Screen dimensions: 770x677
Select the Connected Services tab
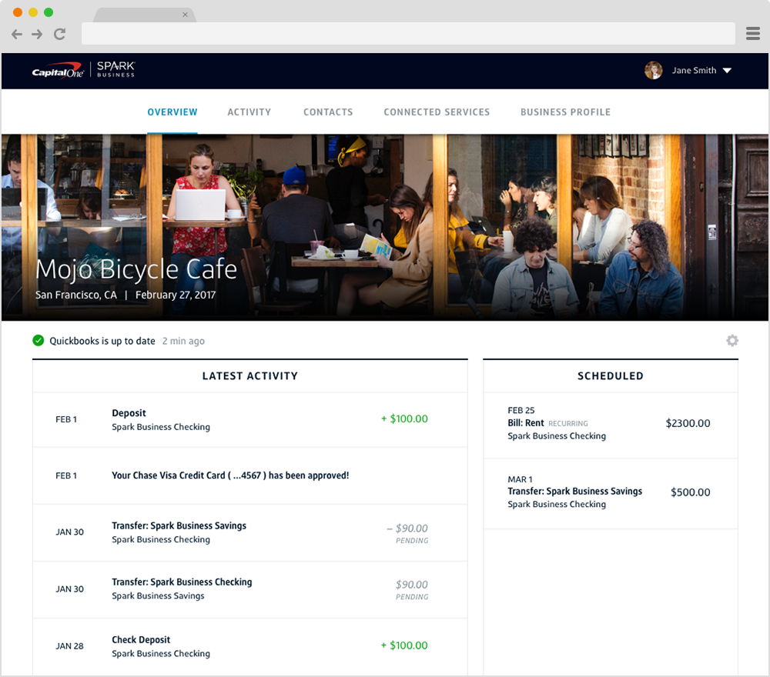(x=437, y=112)
